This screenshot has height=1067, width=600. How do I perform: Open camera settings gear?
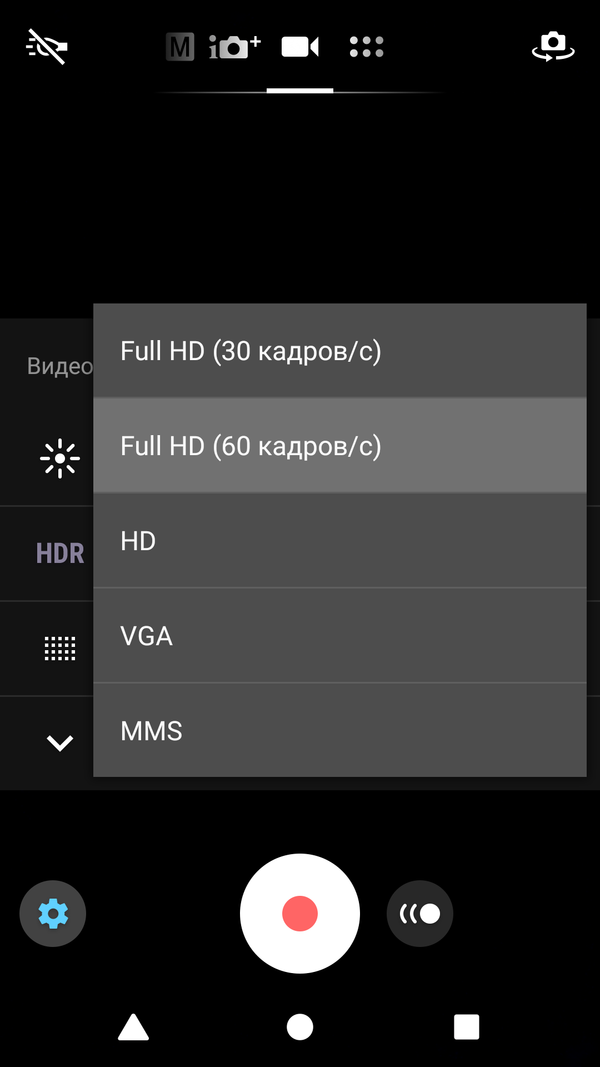coord(53,914)
